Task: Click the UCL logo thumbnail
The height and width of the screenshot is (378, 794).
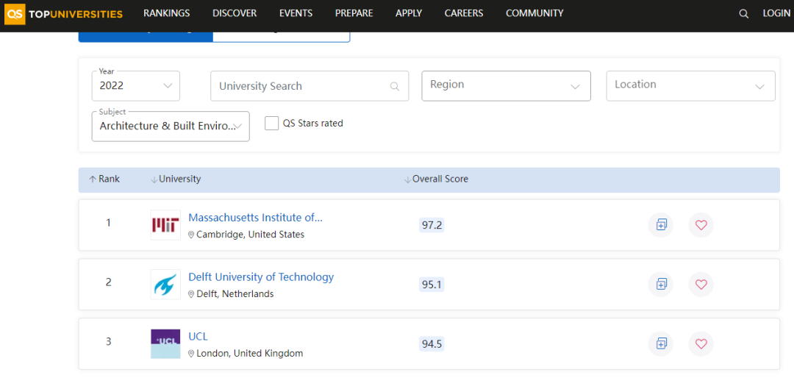Action: (x=165, y=343)
